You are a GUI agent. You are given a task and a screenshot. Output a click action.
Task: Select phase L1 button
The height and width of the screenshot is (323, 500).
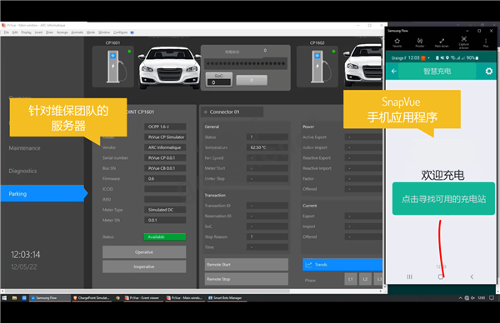(x=351, y=279)
